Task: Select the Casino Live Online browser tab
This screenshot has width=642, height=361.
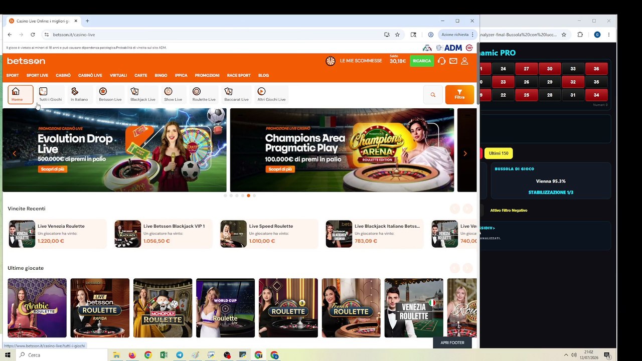Action: click(x=44, y=21)
